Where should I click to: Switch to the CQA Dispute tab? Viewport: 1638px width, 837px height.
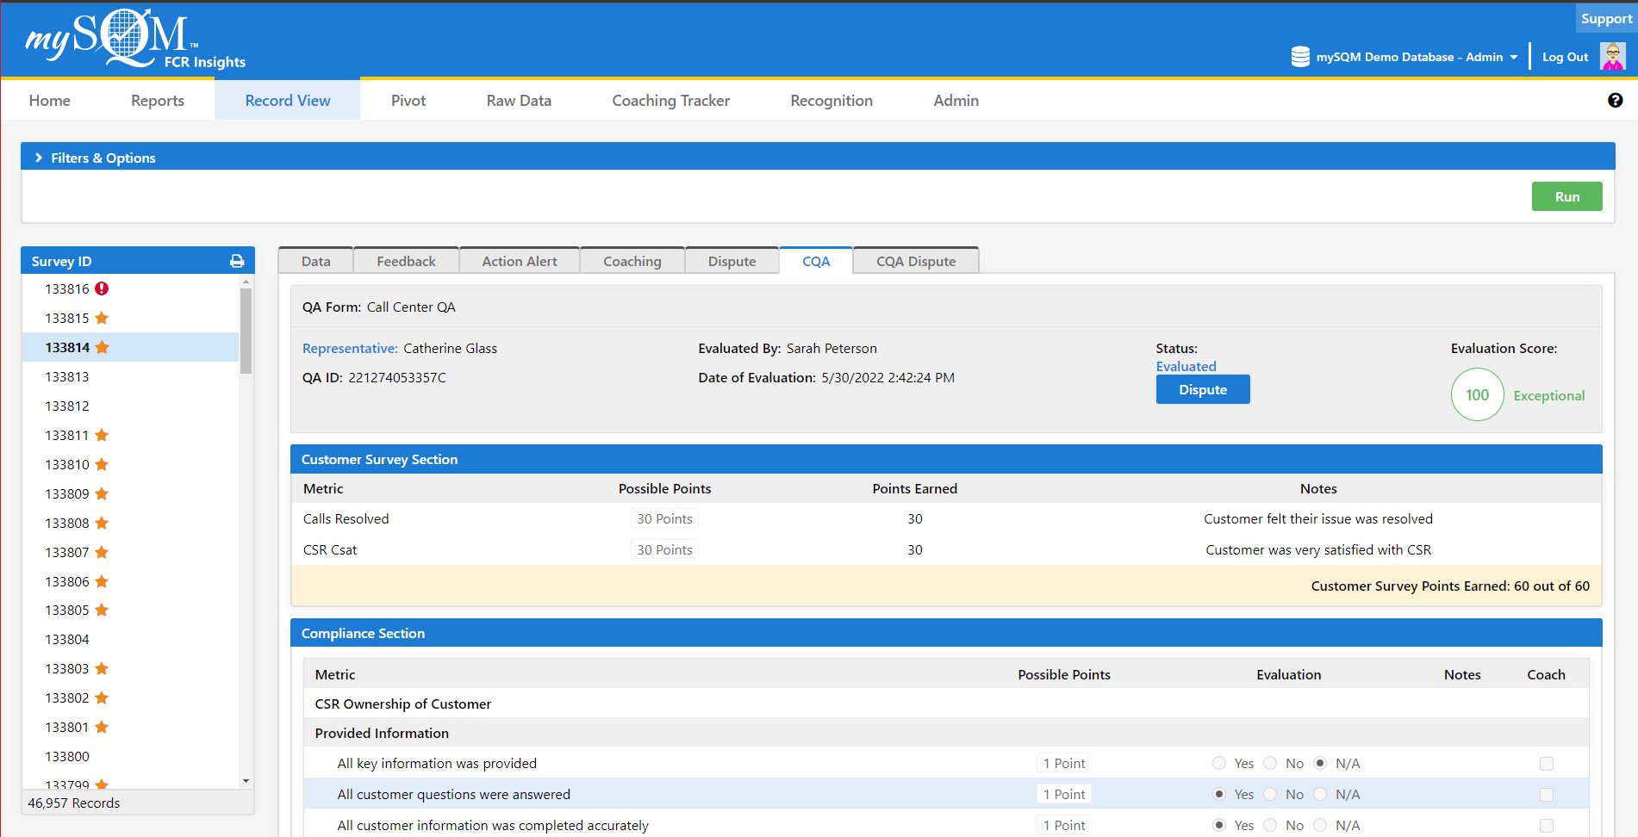[x=915, y=260]
